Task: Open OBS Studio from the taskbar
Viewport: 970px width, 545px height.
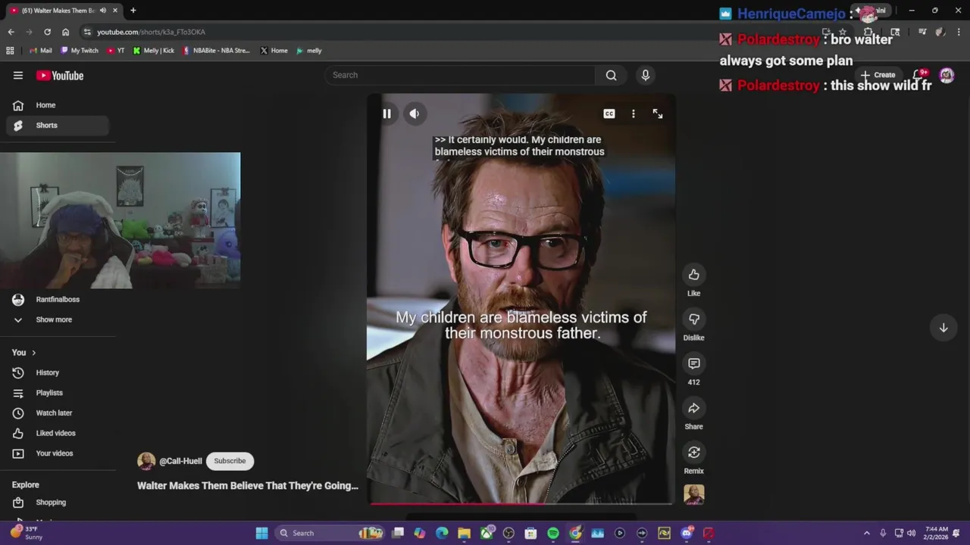Action: click(508, 533)
